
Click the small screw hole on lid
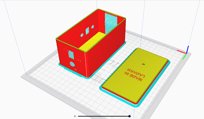143,64
